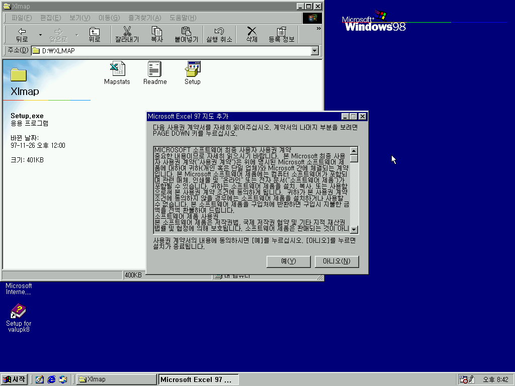Open the 즐겨찾기(A) menu
515x386 pixels.
click(144, 18)
